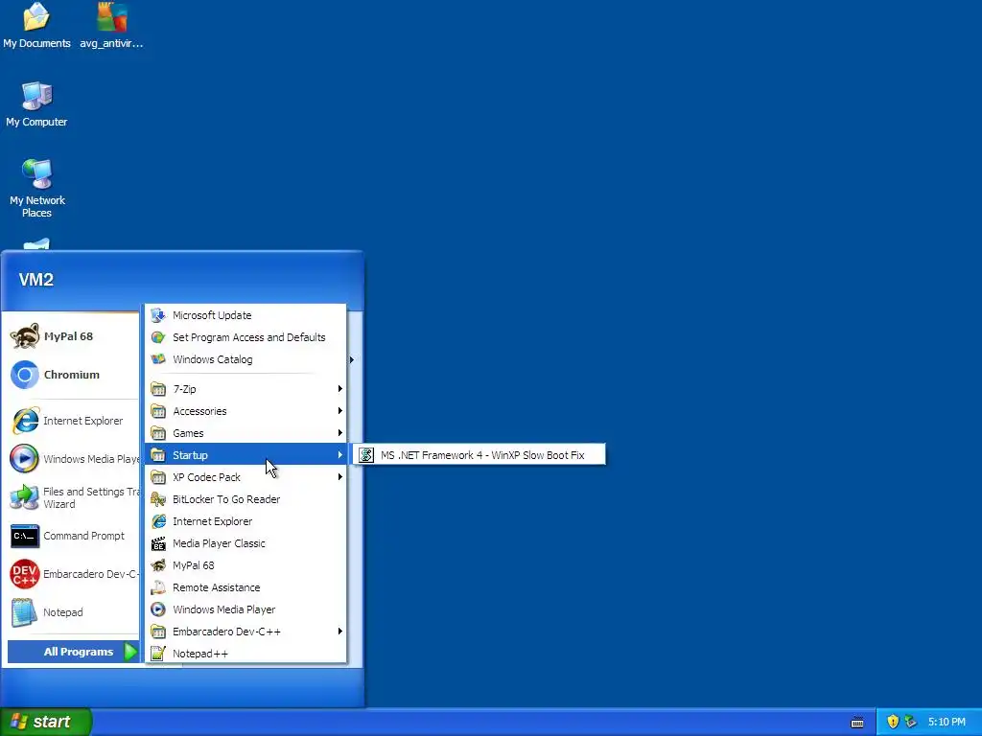The image size is (982, 736).
Task: Click the on-screen keyboard taskbar icon
Action: (x=857, y=723)
